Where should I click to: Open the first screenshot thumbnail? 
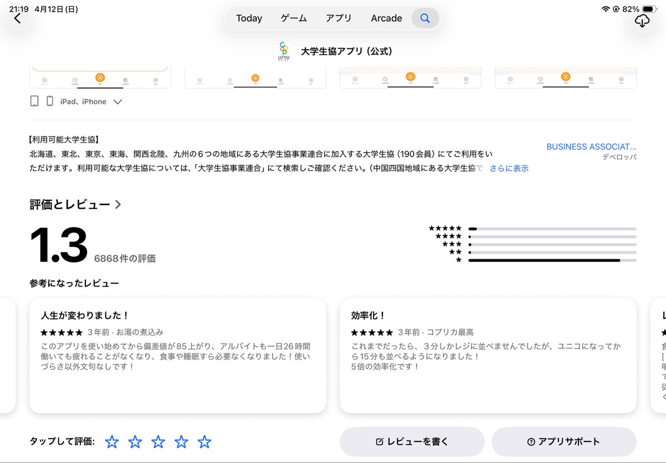(100, 78)
